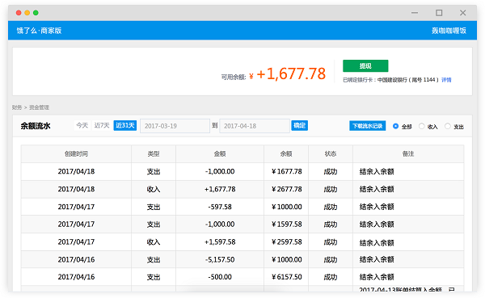Click the start date field 2017-03-19
This screenshot has height=298, width=485.
(175, 126)
